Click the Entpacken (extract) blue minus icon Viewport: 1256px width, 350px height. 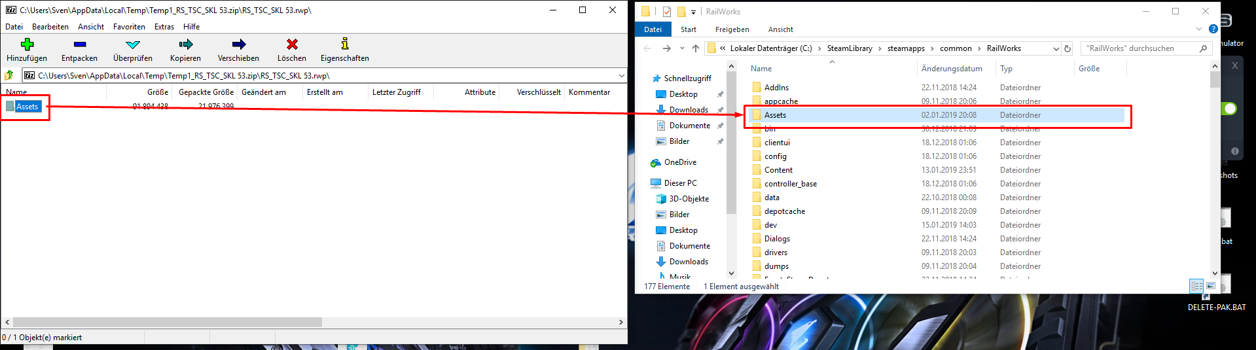click(x=80, y=44)
